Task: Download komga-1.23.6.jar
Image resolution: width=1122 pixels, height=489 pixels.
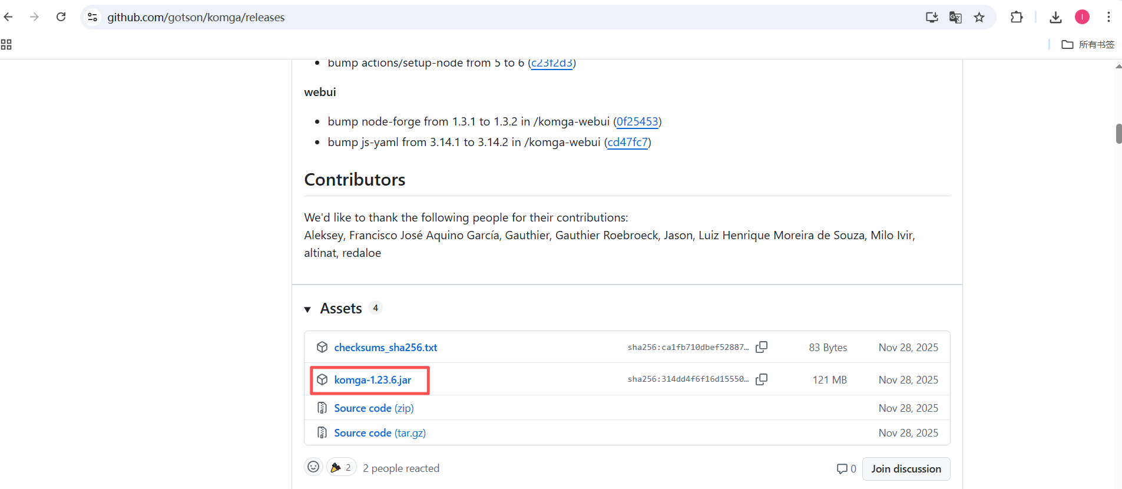Action: [x=373, y=380]
